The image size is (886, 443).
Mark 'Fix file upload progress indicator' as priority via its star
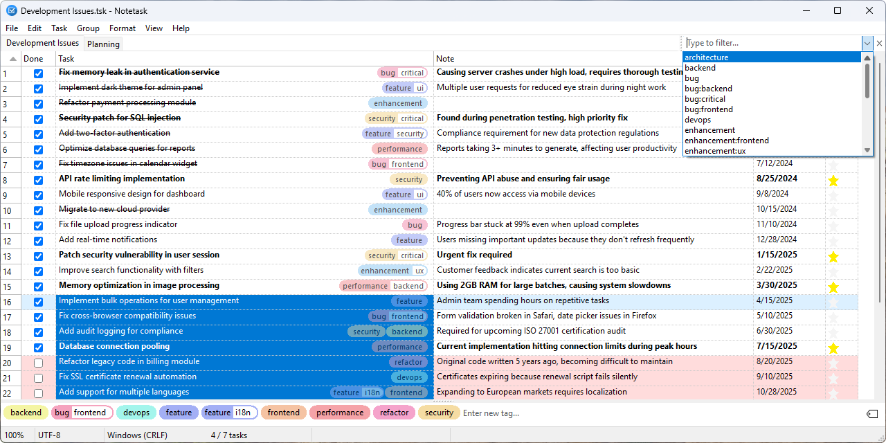(833, 225)
